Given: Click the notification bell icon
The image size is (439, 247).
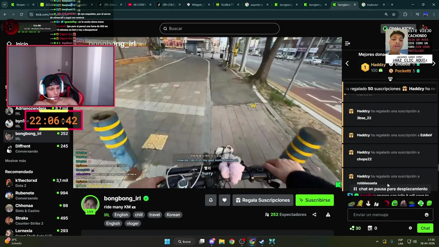Looking at the screenshot, I should [211, 200].
